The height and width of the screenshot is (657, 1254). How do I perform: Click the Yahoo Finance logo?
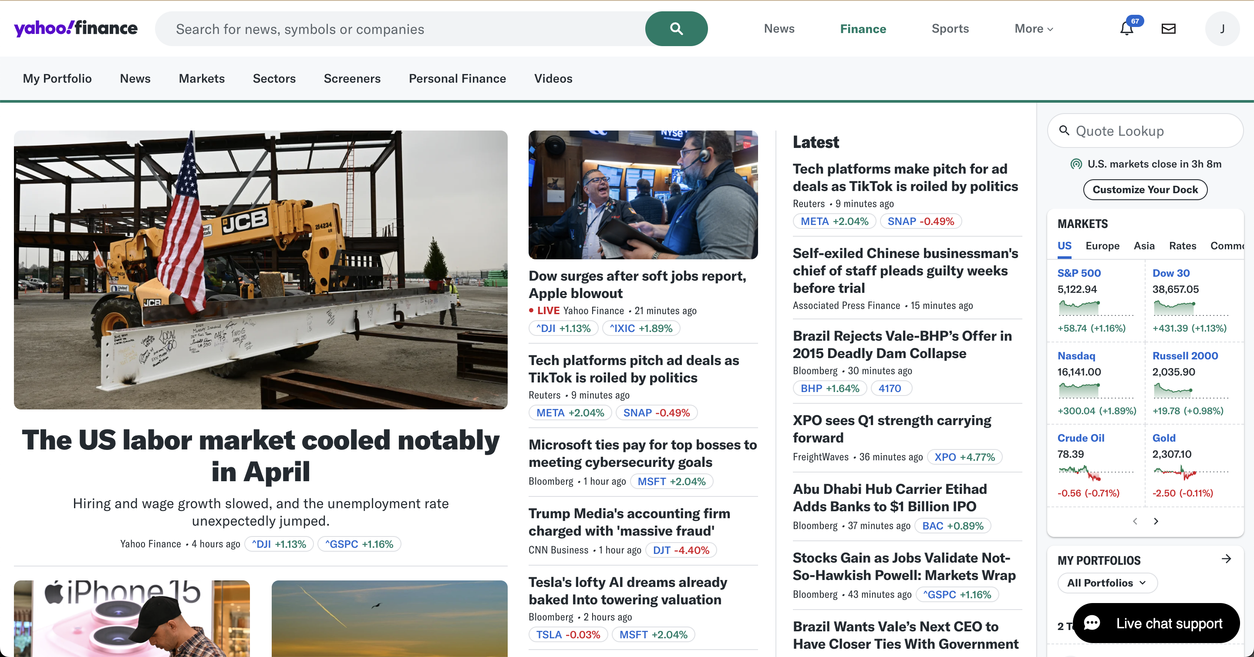tap(76, 28)
